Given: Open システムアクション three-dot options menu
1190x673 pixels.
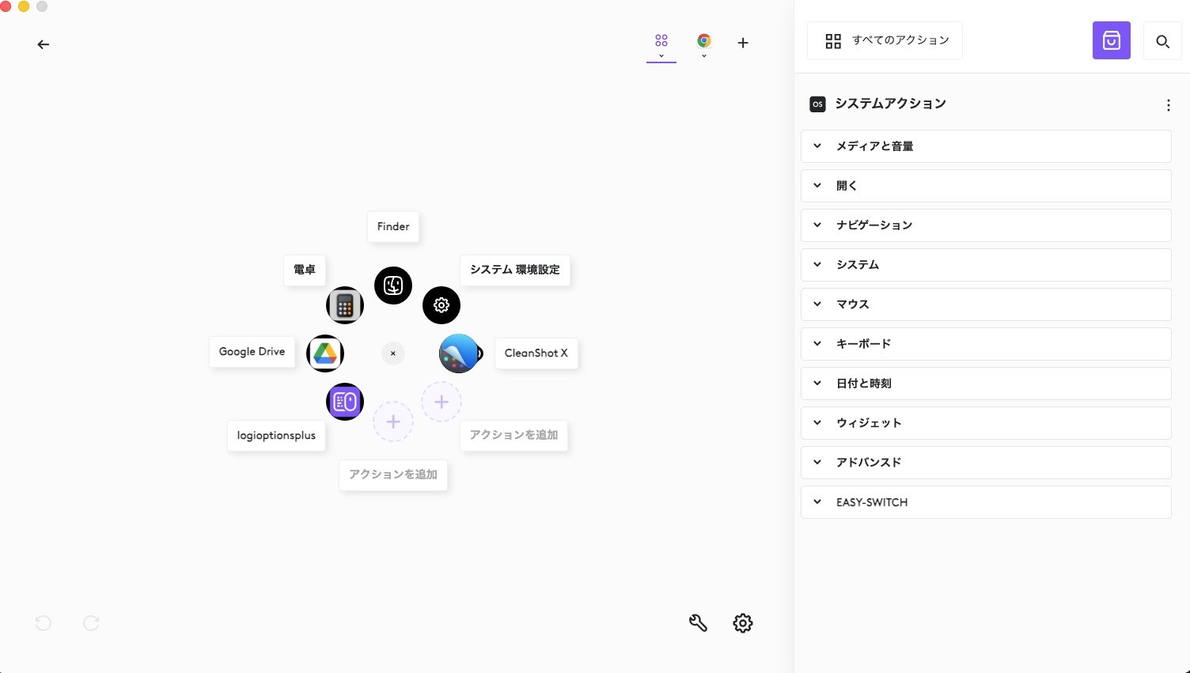Looking at the screenshot, I should click(1169, 104).
